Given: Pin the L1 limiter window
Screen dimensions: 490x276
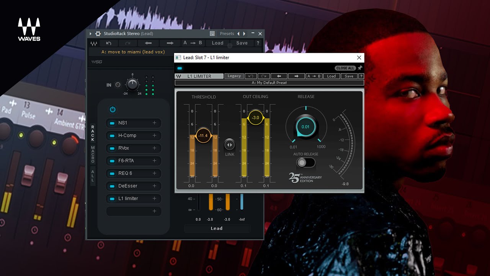Looking at the screenshot, I should tap(360, 68).
